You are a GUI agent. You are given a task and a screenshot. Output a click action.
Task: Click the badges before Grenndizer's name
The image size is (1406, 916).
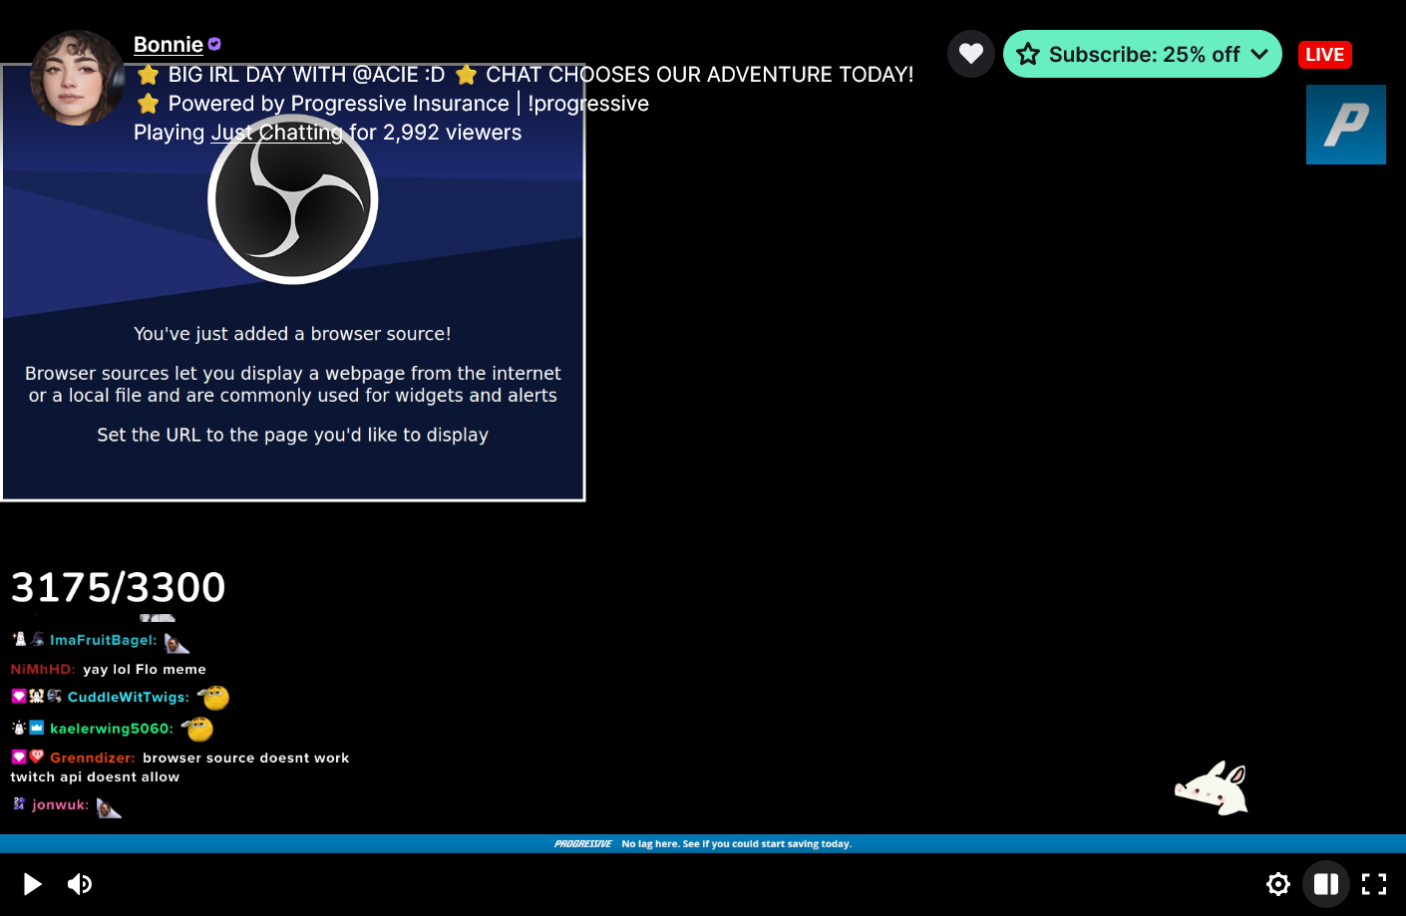(x=28, y=757)
